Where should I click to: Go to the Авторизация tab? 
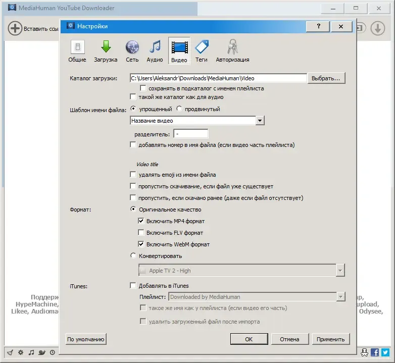point(232,51)
